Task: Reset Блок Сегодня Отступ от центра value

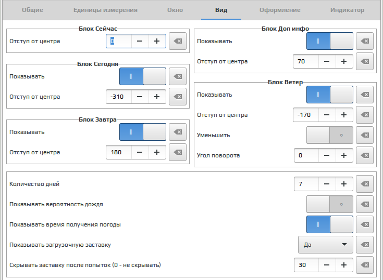Action: pos(178,97)
